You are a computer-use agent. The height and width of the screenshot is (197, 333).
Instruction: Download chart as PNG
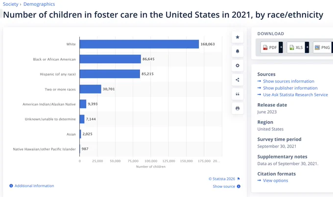(322, 47)
